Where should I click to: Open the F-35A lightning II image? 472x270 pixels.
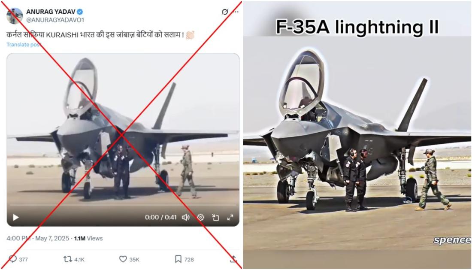[357, 135]
